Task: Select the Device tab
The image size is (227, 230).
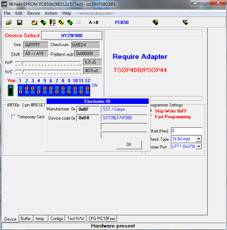Action: pos(10,219)
